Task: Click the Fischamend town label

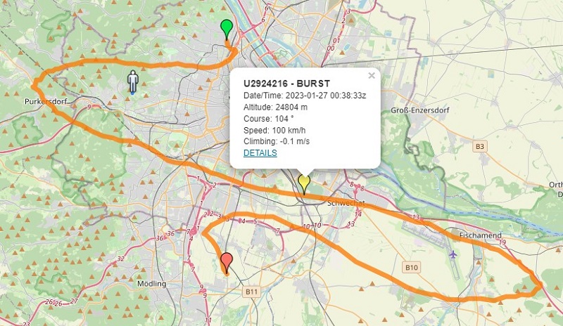Action: pos(481,235)
